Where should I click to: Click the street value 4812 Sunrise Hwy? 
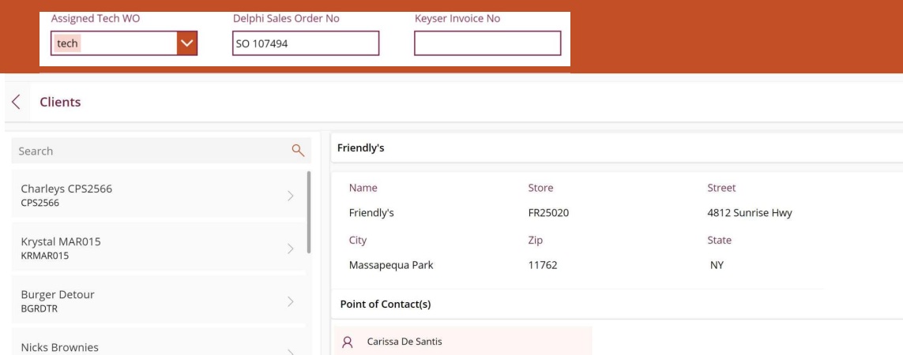pos(750,213)
